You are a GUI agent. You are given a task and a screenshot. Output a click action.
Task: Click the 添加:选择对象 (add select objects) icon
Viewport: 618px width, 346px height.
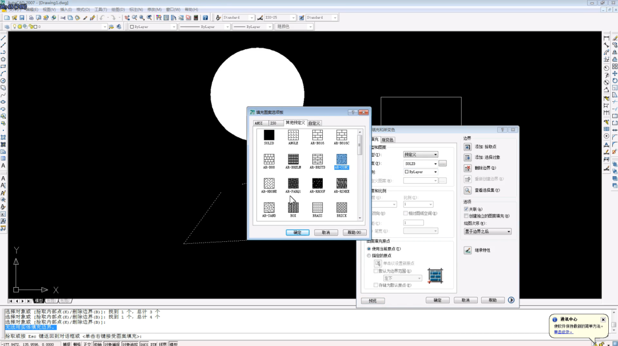point(468,157)
